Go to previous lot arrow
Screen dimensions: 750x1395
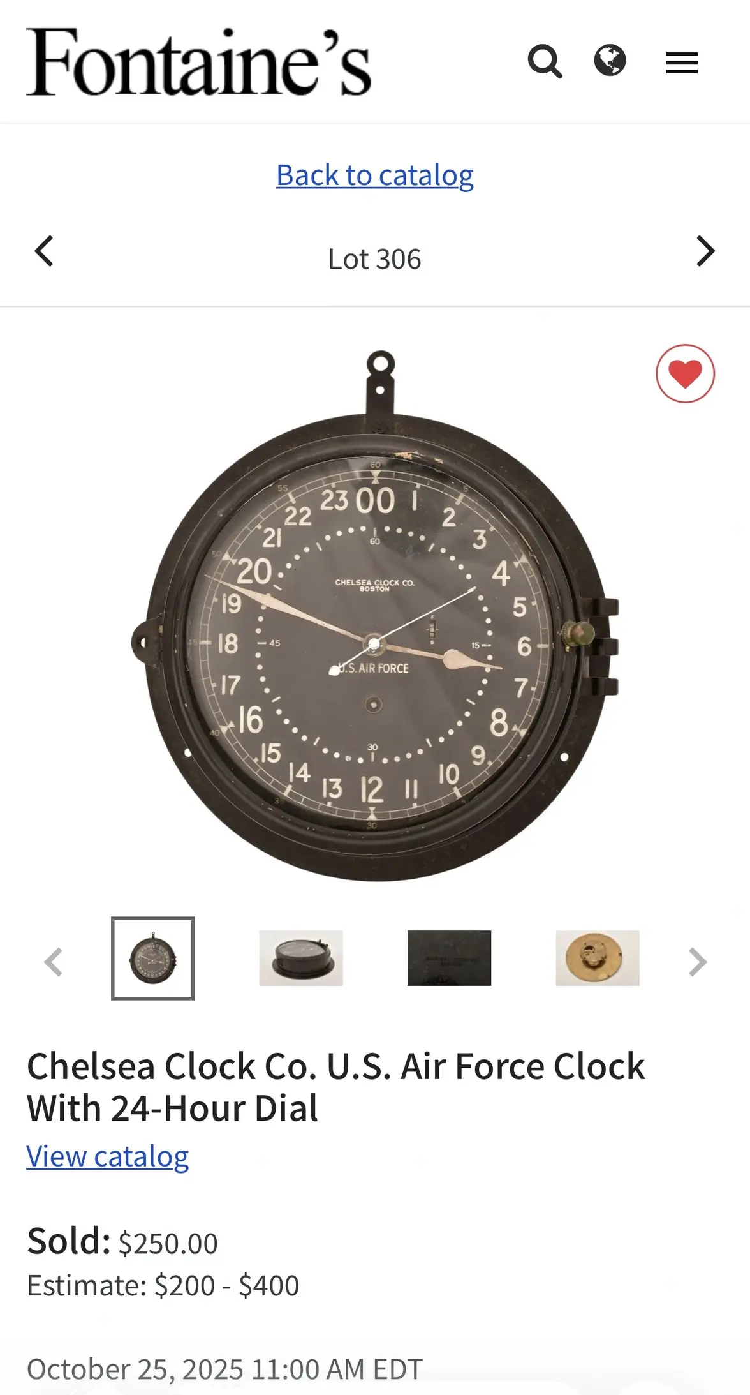43,251
